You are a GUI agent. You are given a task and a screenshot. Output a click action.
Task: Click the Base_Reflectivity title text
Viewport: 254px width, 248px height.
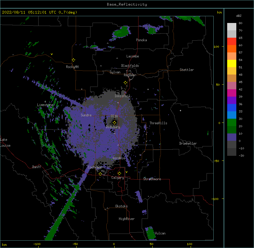[127, 4]
